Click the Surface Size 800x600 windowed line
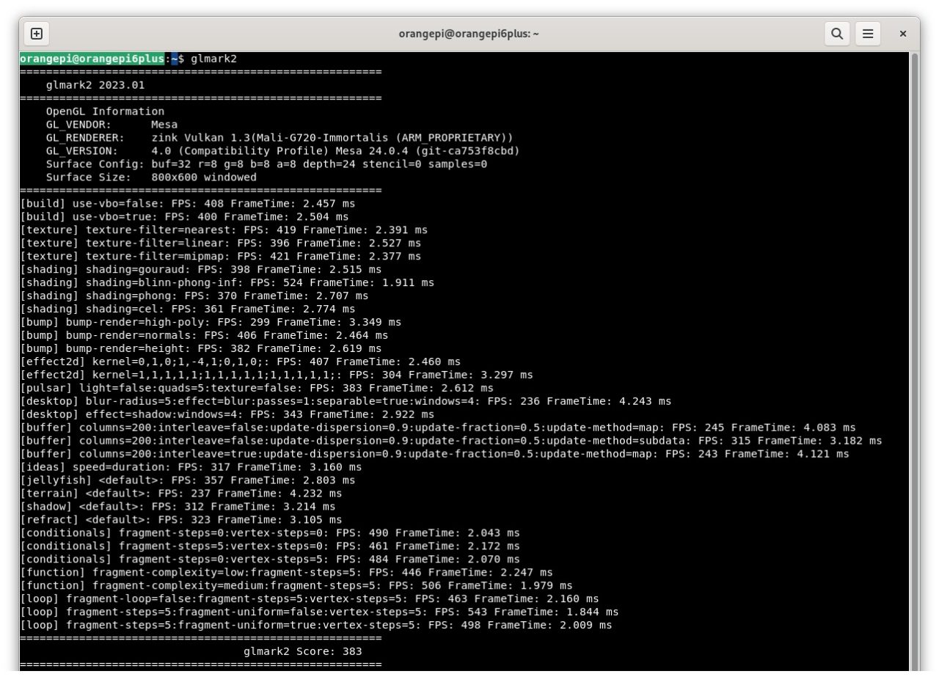The height and width of the screenshot is (682, 939). pos(151,177)
